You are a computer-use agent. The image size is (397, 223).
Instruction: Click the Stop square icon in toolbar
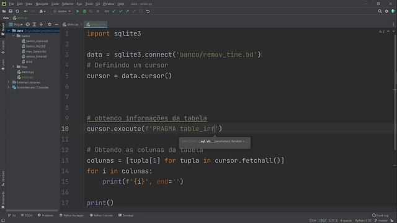click(x=98, y=11)
